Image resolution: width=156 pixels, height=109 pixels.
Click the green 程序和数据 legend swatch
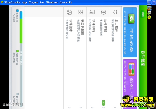click(x=17, y=51)
